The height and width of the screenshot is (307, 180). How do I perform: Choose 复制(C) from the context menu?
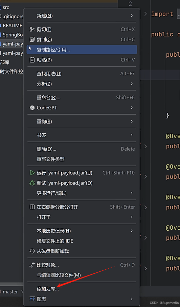click(x=82, y=40)
